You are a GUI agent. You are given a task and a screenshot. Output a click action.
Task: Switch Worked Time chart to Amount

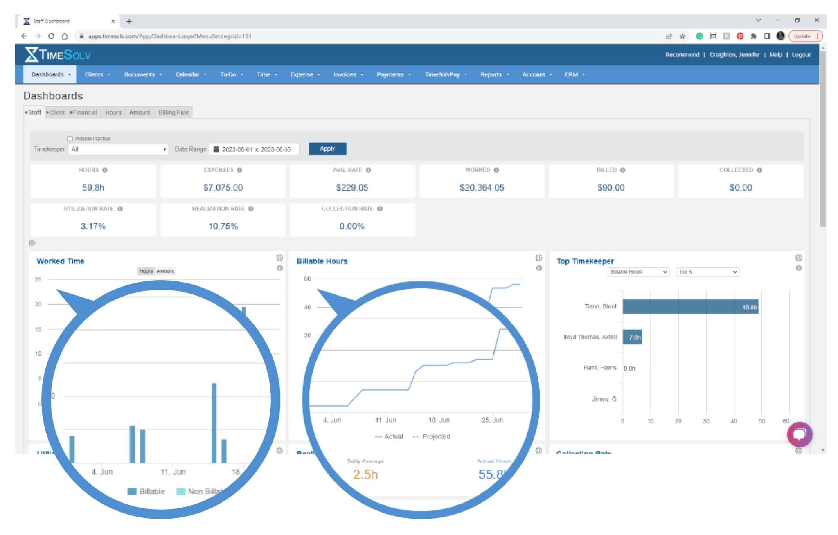[x=165, y=271]
